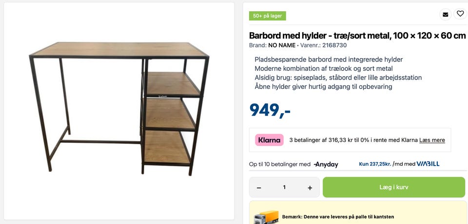The height and width of the screenshot is (224, 468).
Task: Click the pallet delivery notice text
Action: point(338,217)
